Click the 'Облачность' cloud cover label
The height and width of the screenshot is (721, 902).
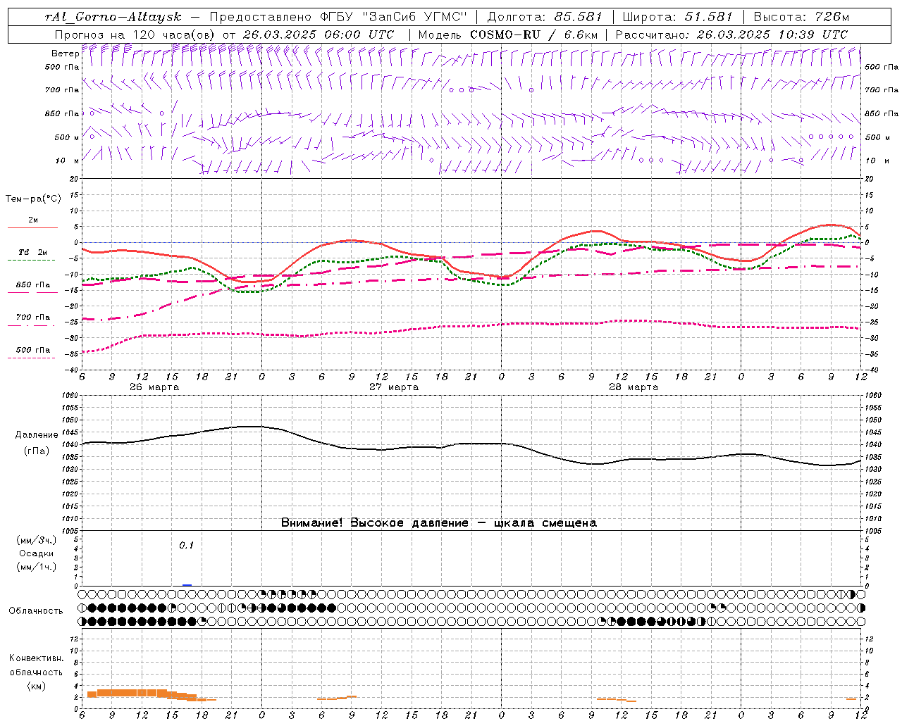click(x=36, y=611)
